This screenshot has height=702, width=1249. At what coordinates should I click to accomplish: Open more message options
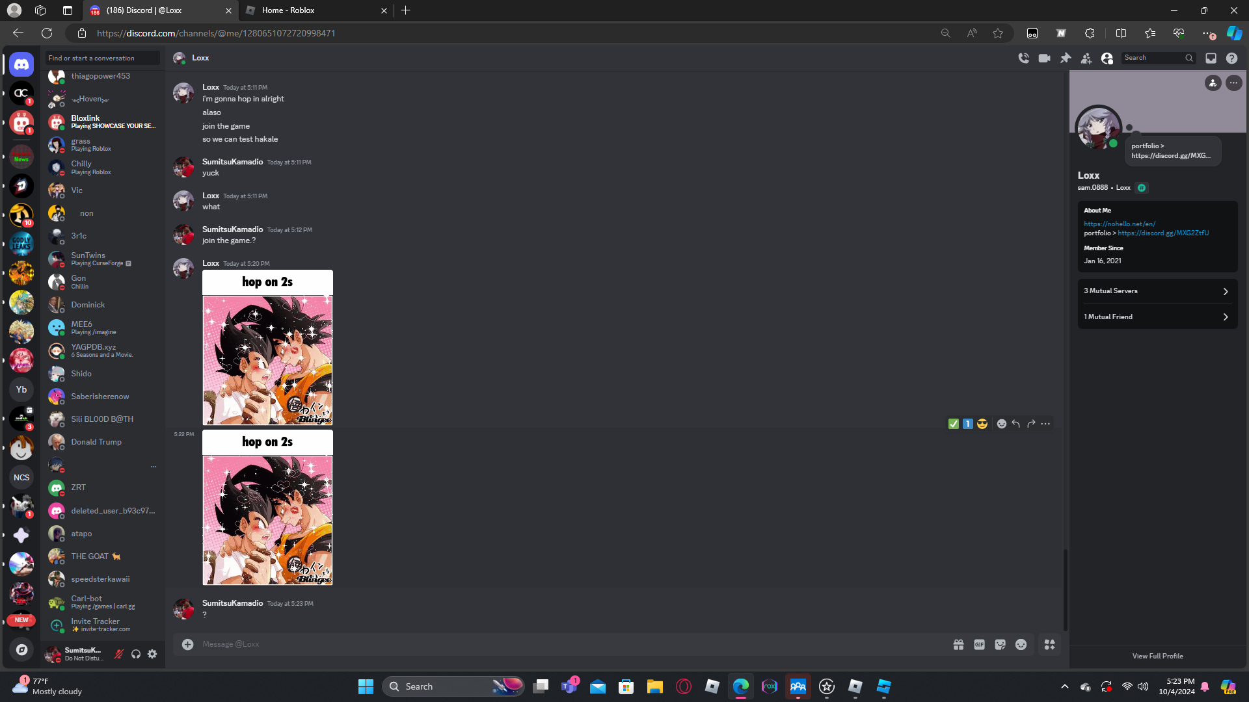click(1045, 424)
